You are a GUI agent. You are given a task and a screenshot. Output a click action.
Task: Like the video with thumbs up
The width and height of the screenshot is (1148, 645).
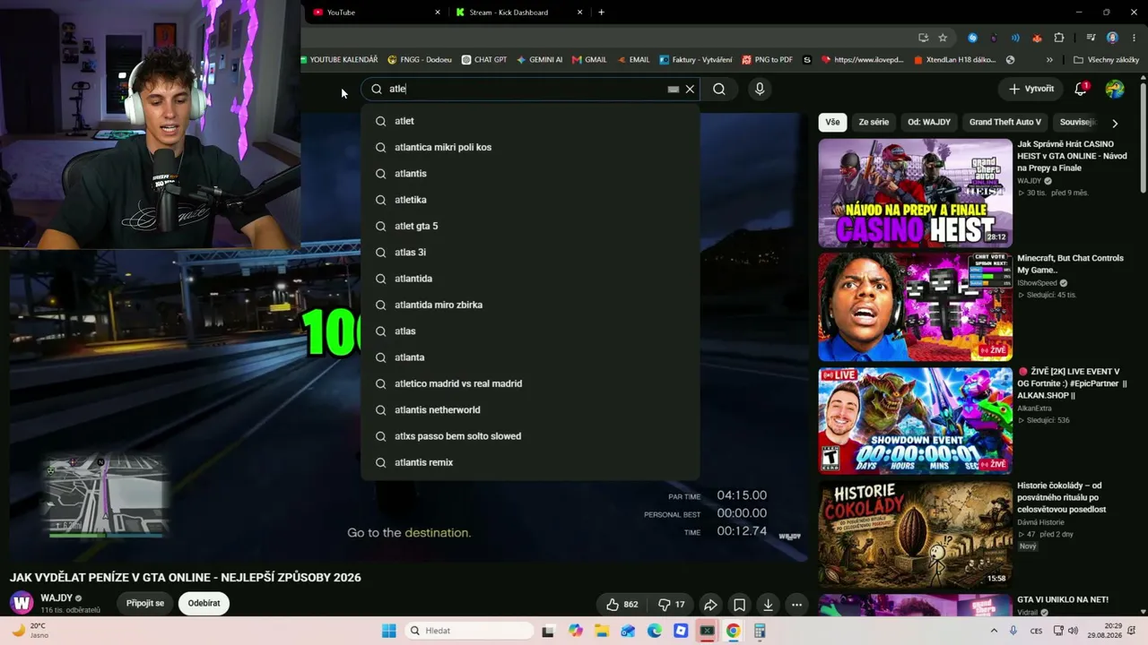click(x=622, y=605)
